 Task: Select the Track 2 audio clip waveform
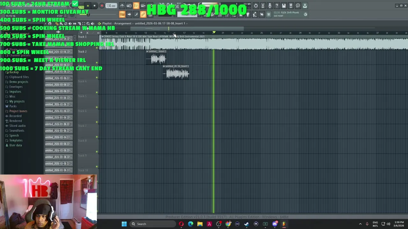pyautogui.click(x=157, y=59)
